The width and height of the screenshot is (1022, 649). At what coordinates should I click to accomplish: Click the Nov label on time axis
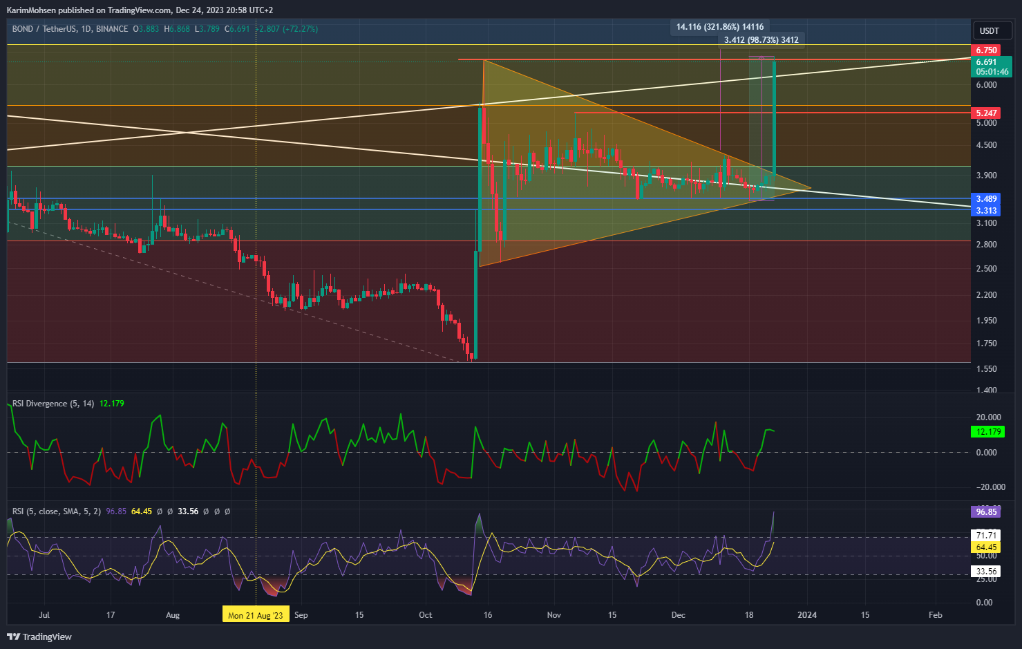554,615
